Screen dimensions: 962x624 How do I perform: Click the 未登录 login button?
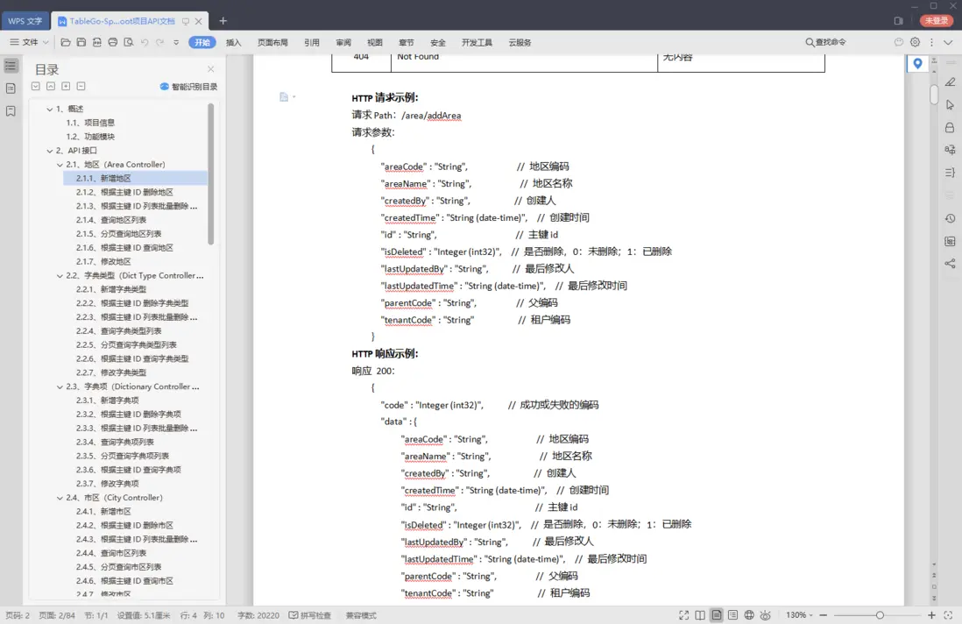937,20
